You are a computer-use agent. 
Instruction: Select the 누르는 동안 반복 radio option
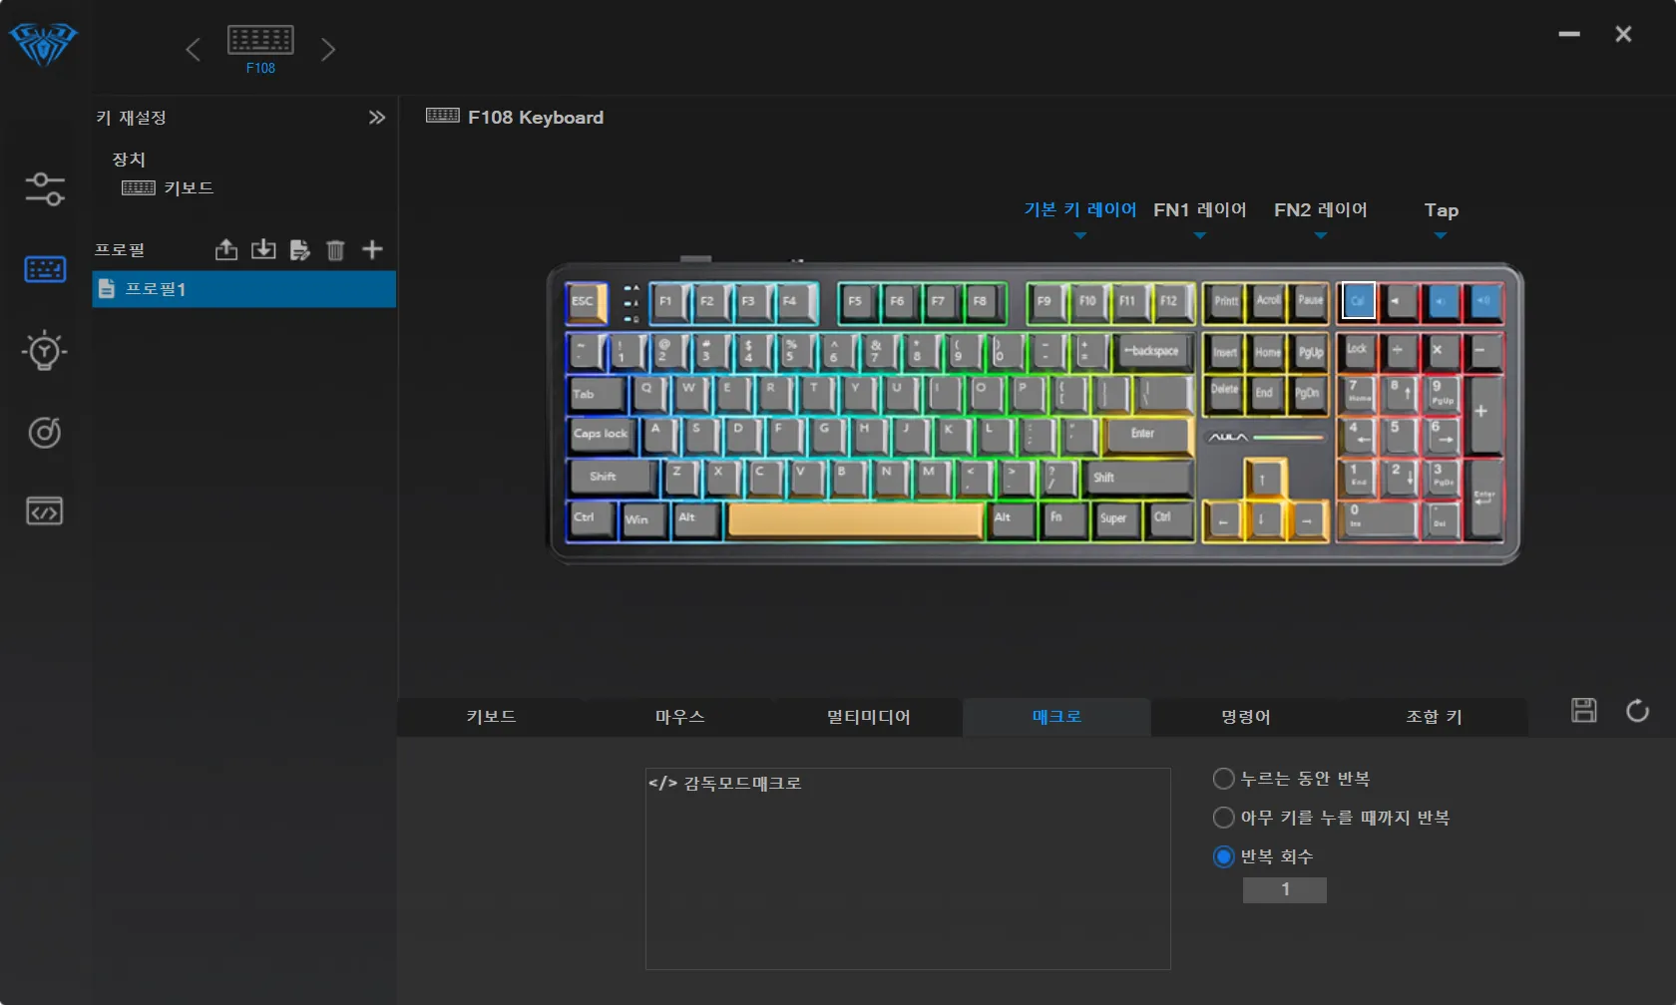click(1224, 779)
